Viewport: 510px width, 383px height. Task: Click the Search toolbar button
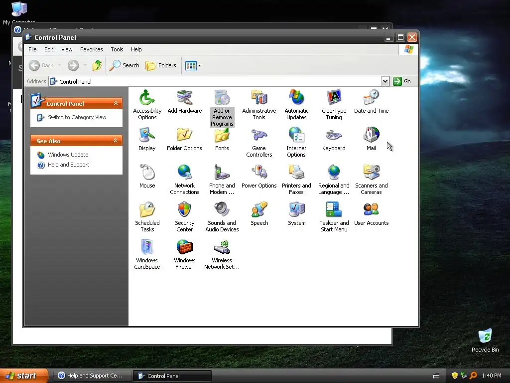point(124,65)
